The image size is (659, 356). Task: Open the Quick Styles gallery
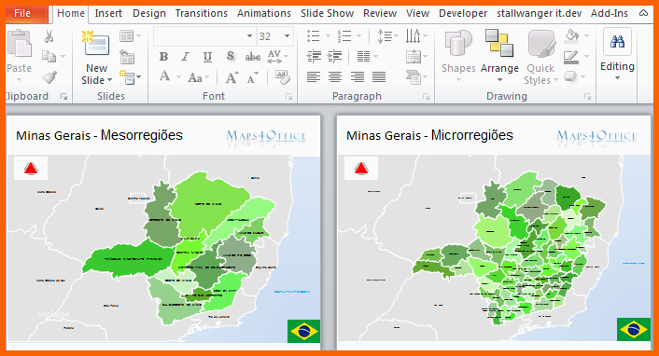(x=540, y=57)
